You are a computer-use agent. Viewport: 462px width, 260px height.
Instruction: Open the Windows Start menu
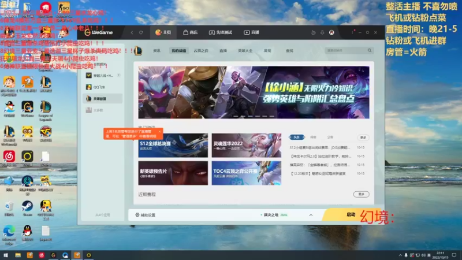(5, 255)
